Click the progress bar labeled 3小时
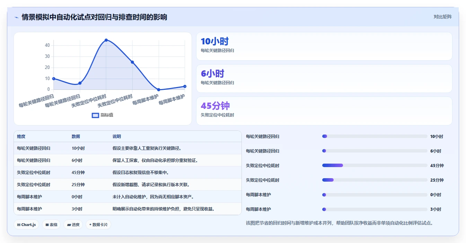 [x=375, y=209]
